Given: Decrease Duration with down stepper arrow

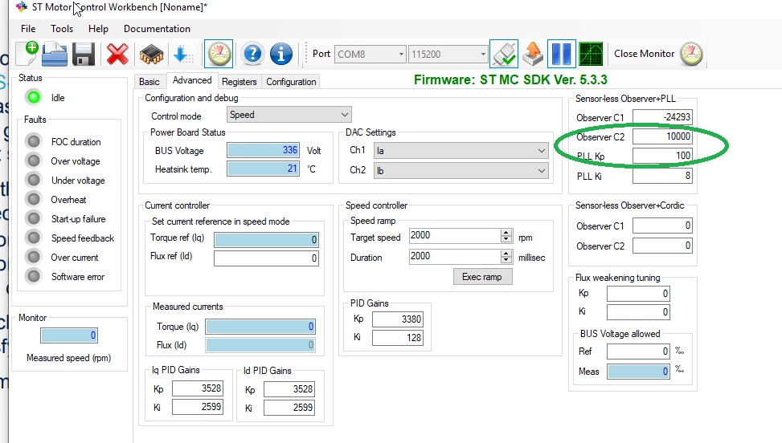Looking at the screenshot, I should [506, 260].
